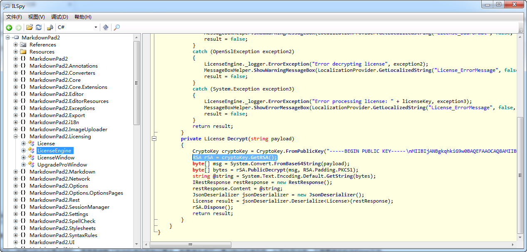Follow the IRestResponse type link
The image size is (527, 252).
[x=211, y=182]
